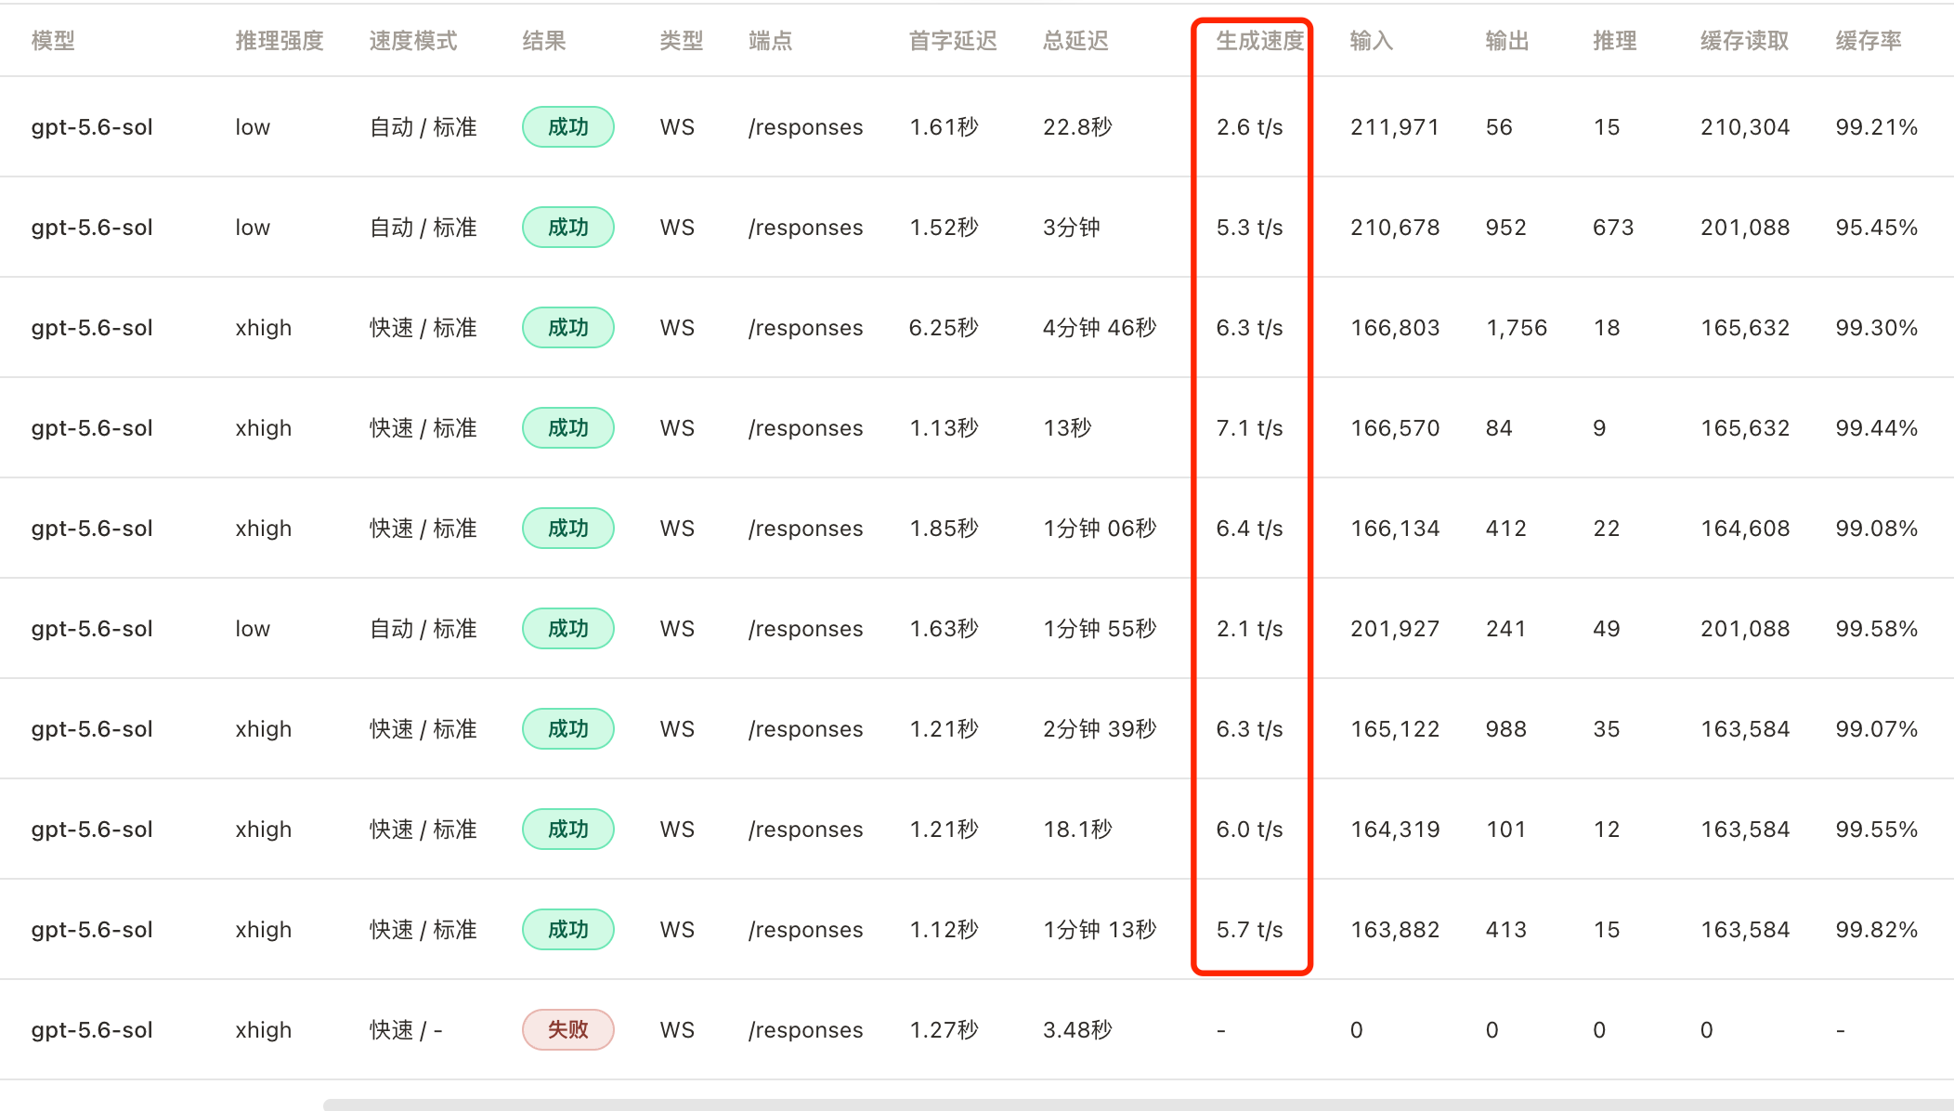Screen dimensions: 1954x1111
Task: Select low in the 22.8秒 row
Action: 253,127
